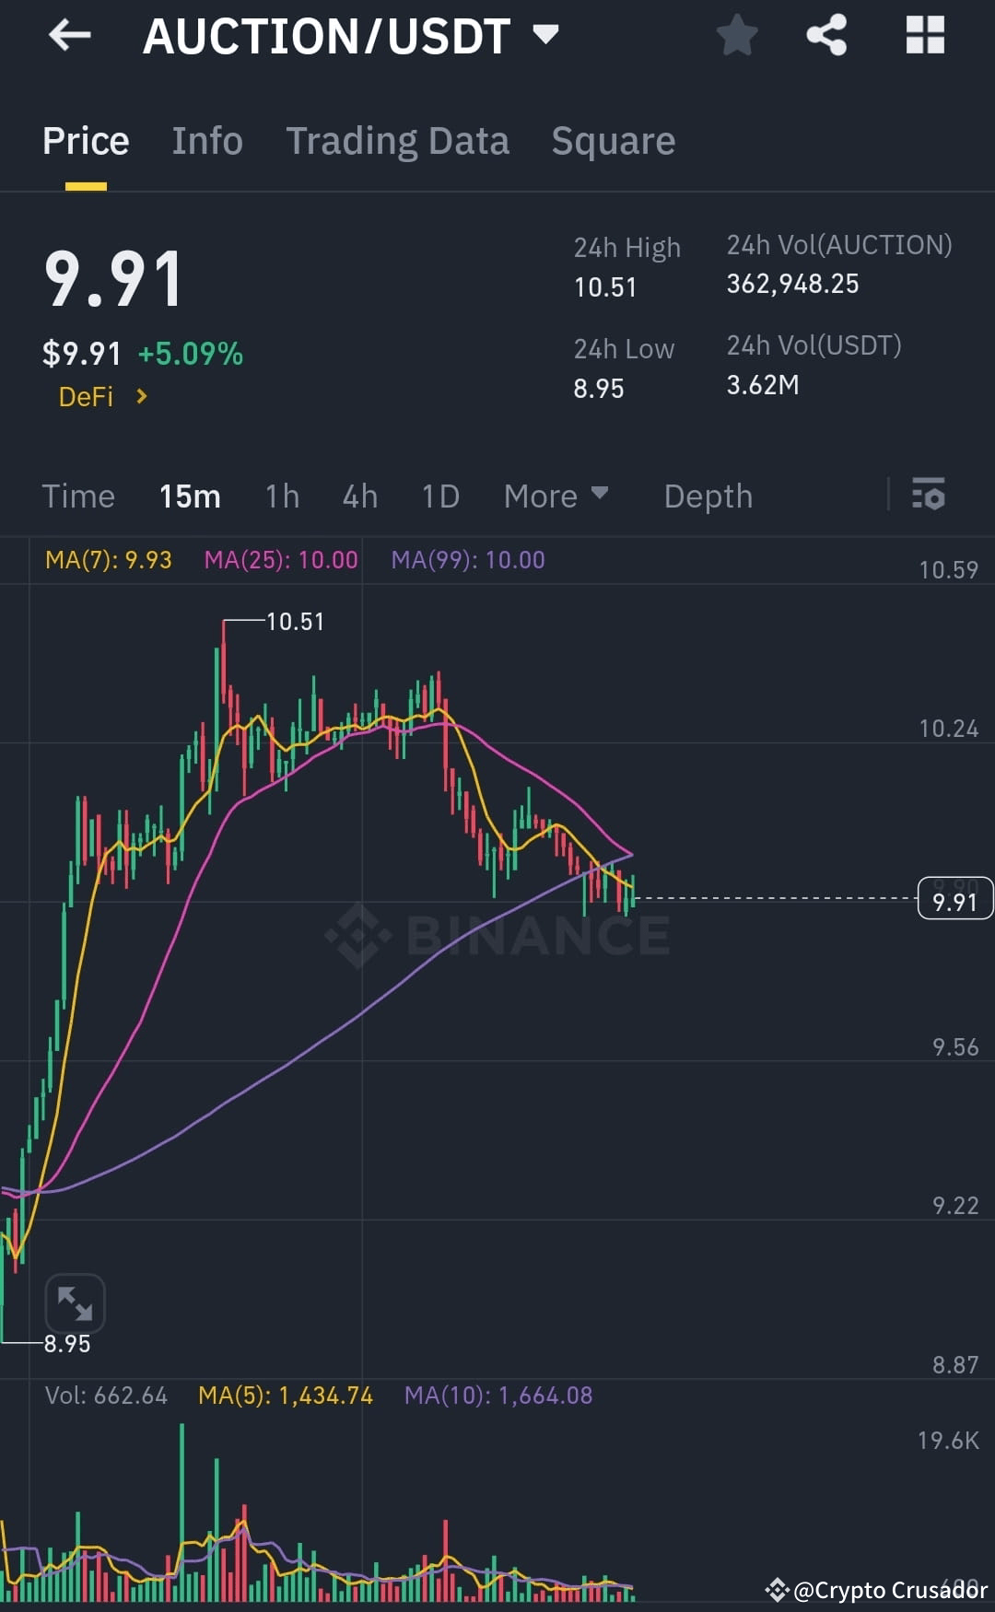Click the current price tag 9.91
Viewport: 995px width, 1612px height.
[x=954, y=898]
